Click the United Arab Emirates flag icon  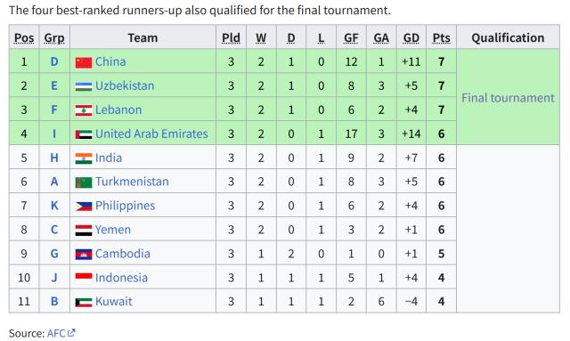pos(84,134)
